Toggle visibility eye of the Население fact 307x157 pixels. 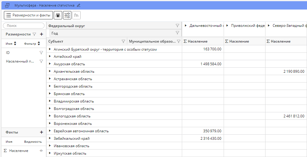tap(41, 151)
